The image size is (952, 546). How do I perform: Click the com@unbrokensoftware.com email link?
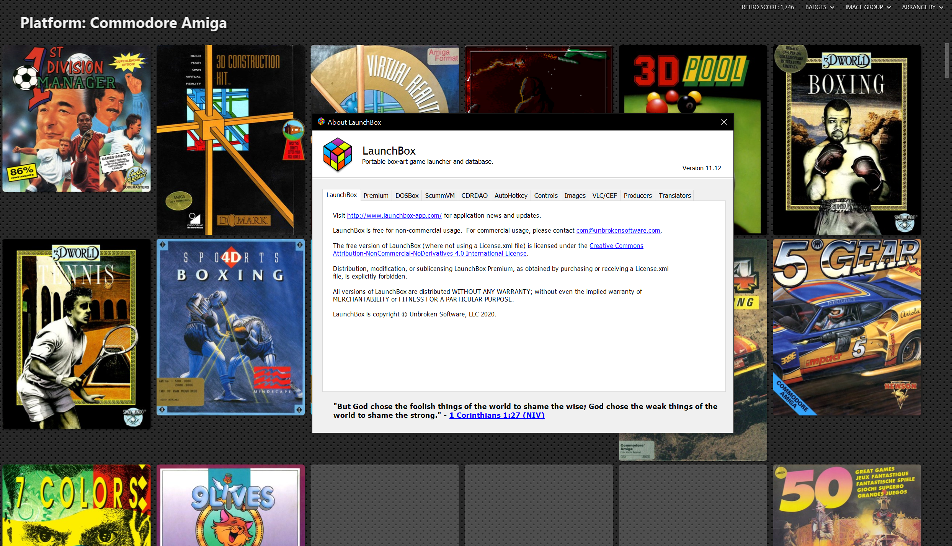click(618, 230)
